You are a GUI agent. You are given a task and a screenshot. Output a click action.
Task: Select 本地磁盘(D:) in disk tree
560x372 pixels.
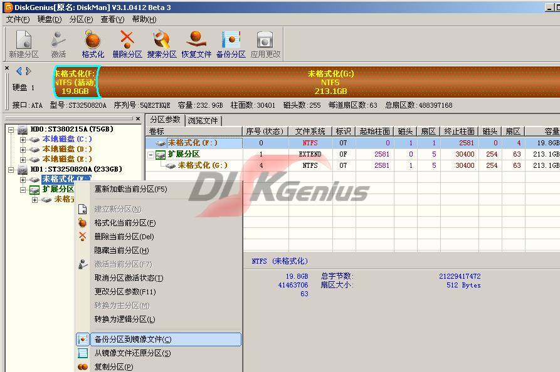coord(66,149)
